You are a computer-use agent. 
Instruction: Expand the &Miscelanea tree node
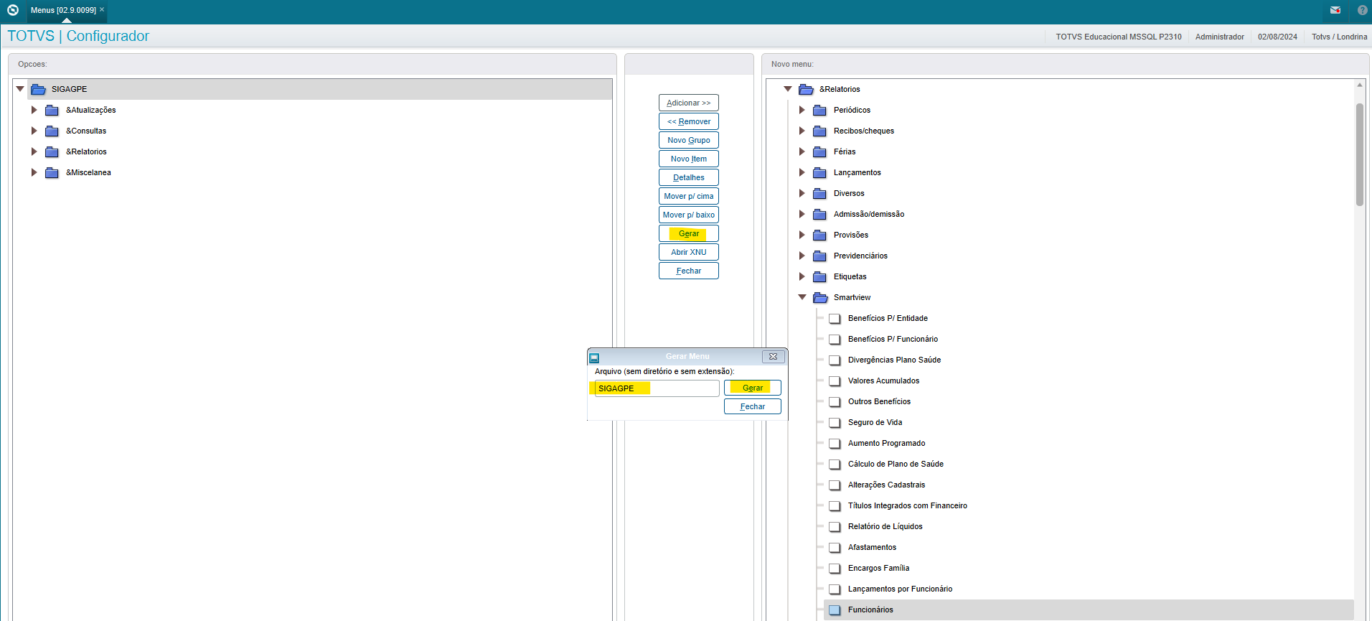click(x=34, y=172)
